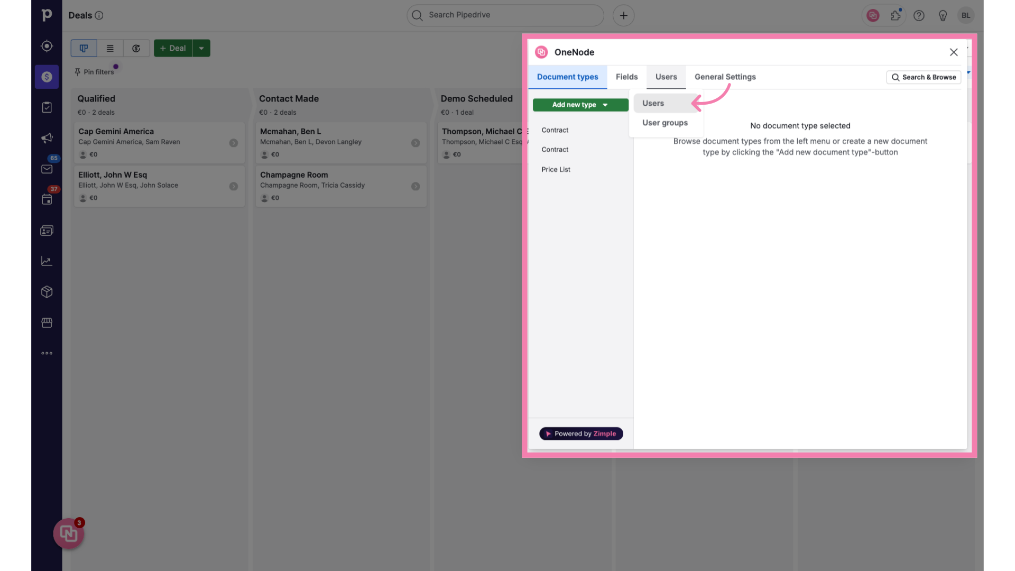Select the products sidebar icon
The height and width of the screenshot is (571, 1015).
coord(47,292)
